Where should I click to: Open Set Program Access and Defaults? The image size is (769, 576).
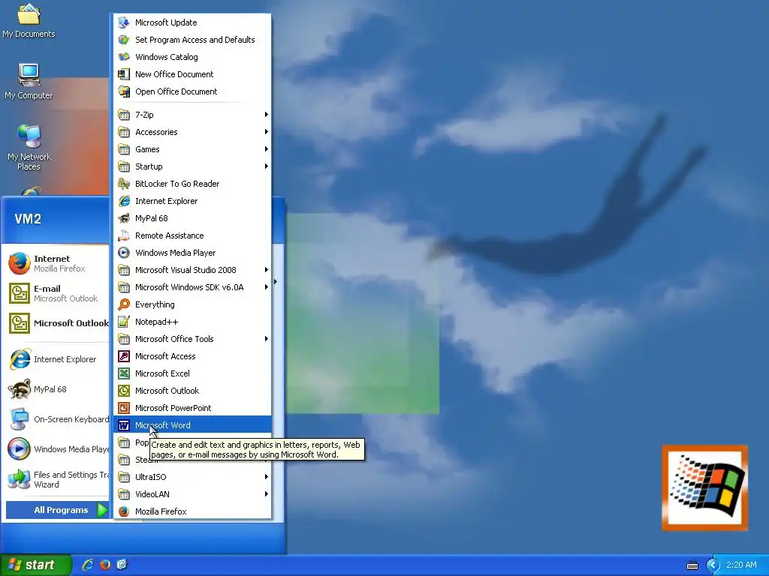tap(192, 40)
